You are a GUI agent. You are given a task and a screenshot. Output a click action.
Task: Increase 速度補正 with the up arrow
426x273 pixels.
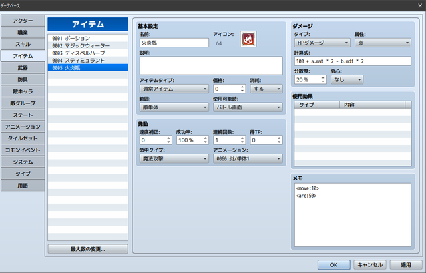click(169, 138)
